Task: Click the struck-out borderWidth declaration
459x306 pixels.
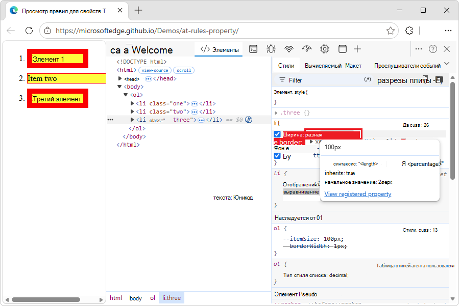Action: tap(315, 246)
